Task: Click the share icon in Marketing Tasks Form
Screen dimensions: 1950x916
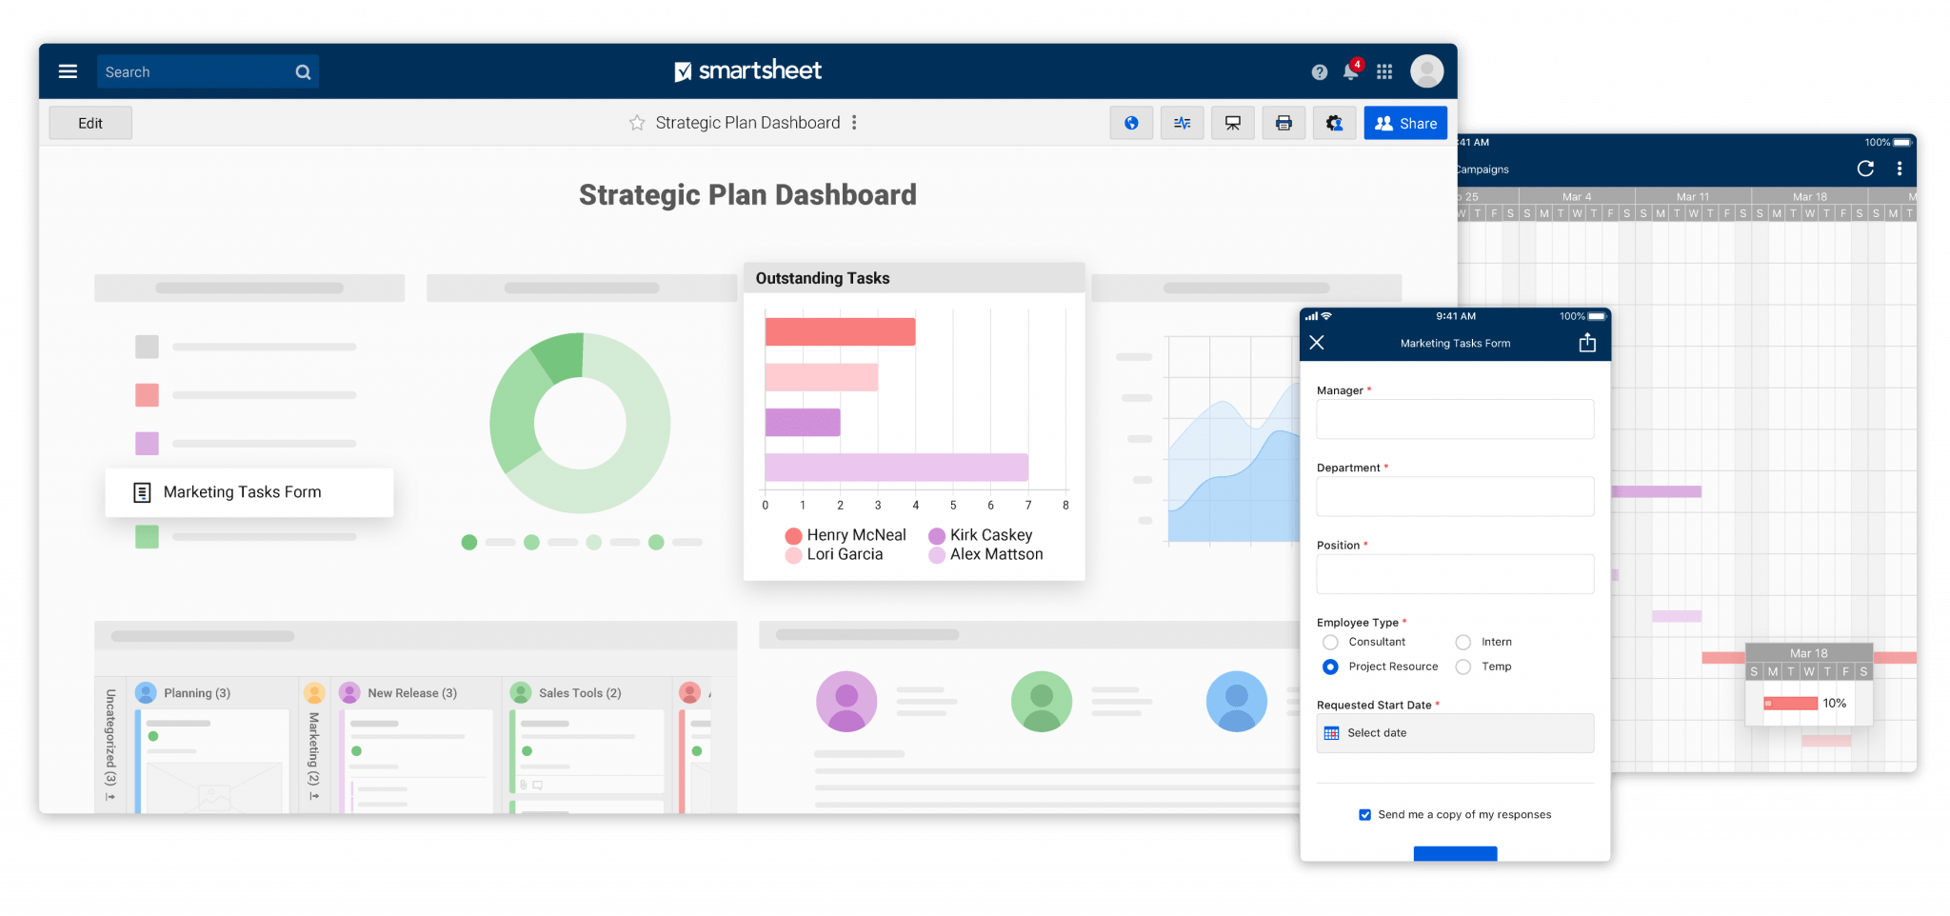Action: pos(1587,343)
